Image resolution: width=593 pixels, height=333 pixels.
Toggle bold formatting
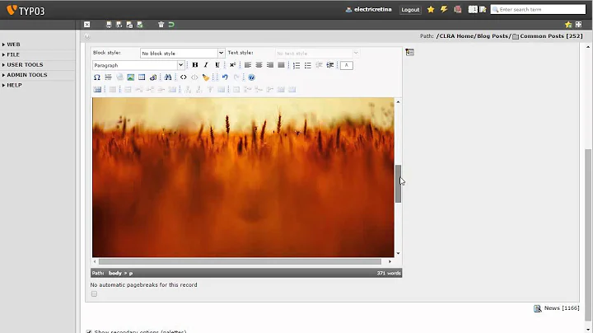(195, 65)
